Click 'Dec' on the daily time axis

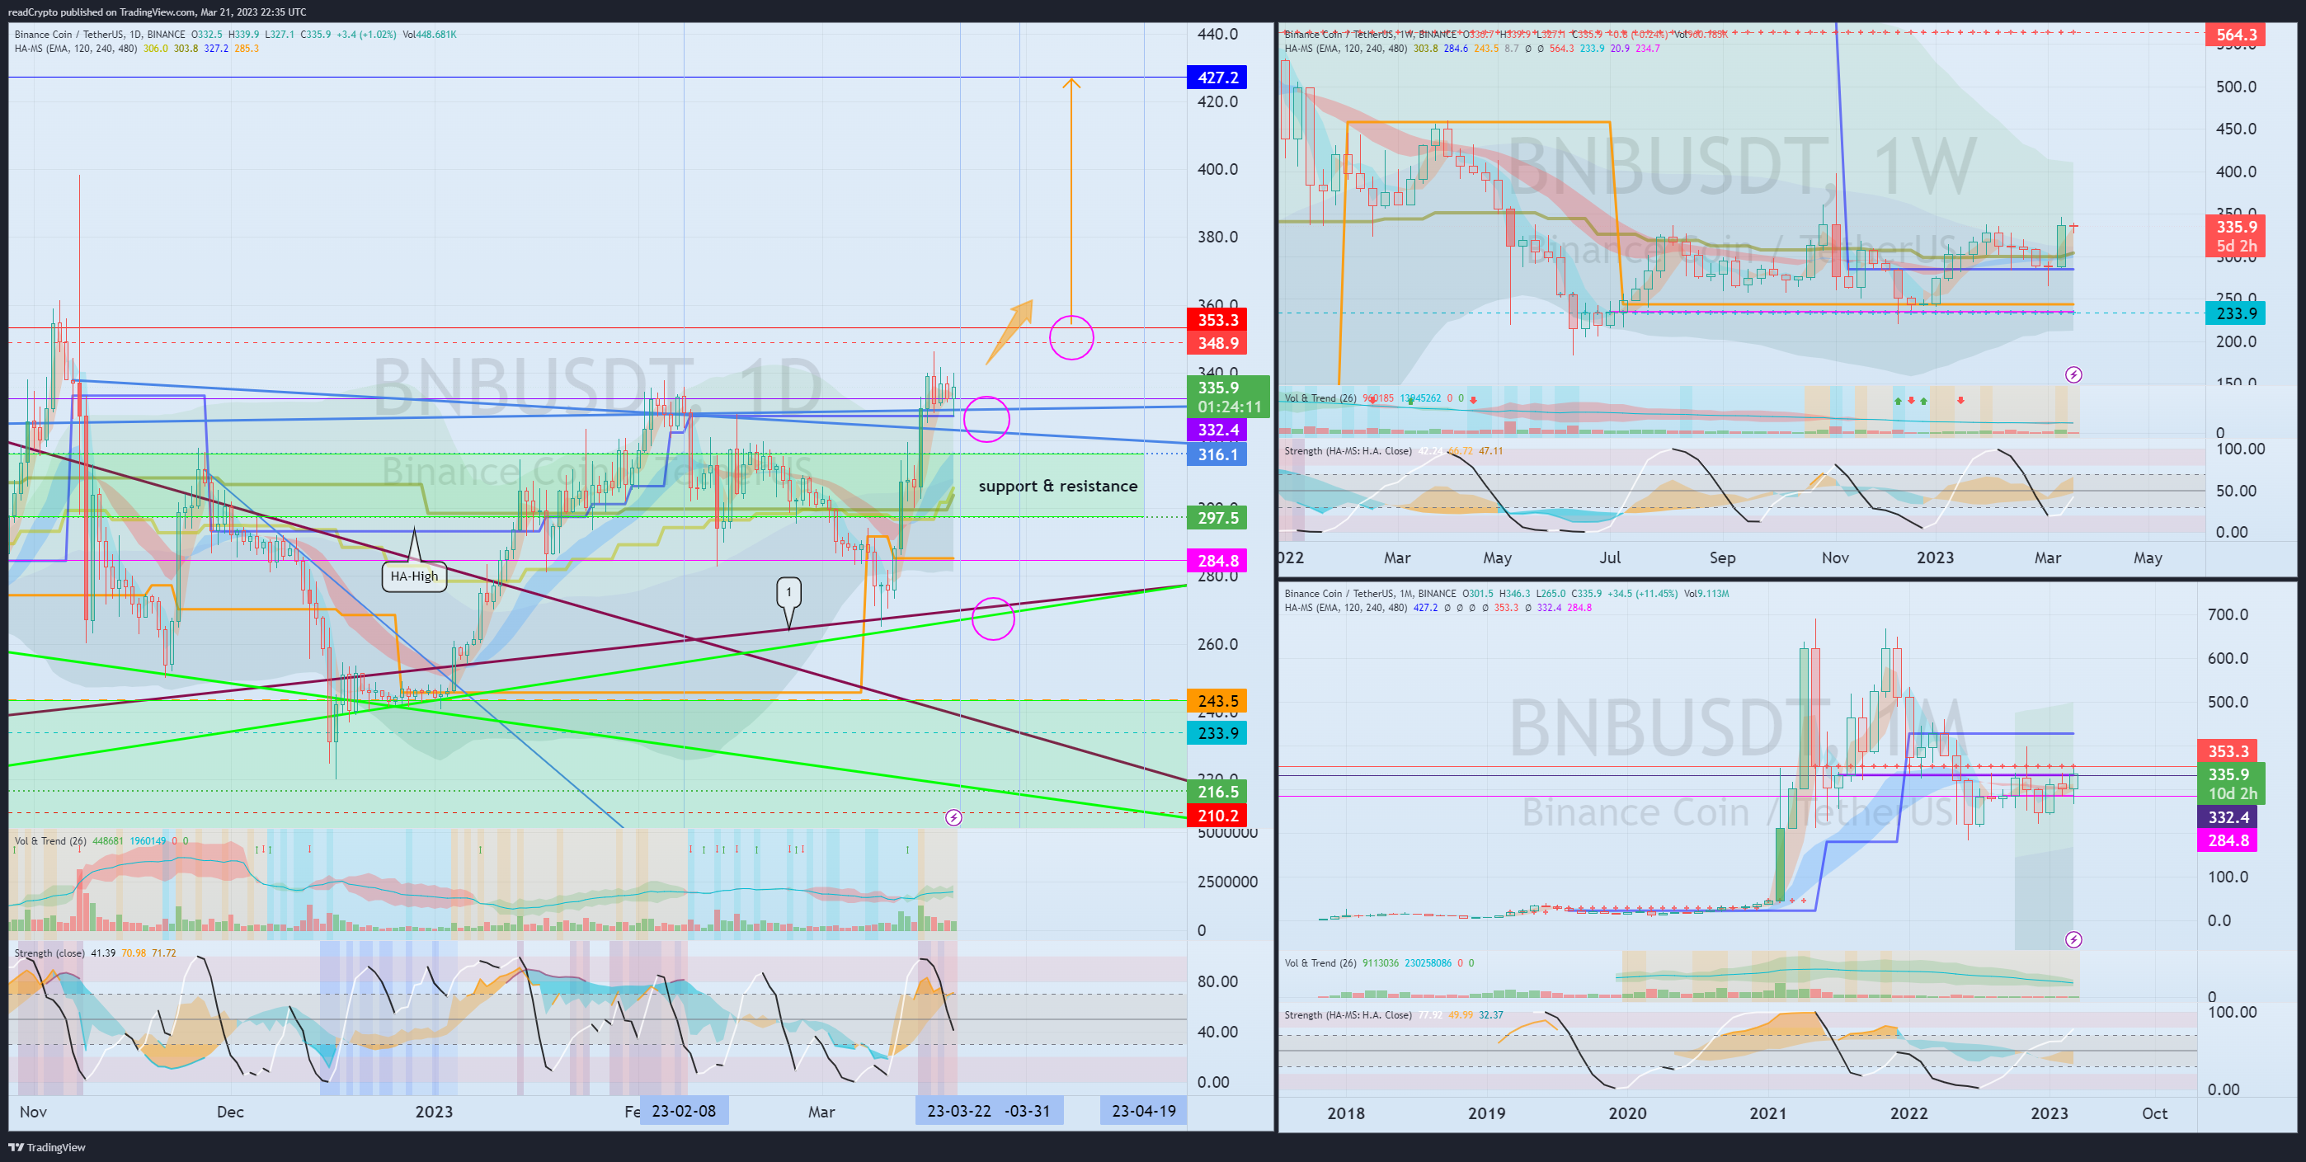(230, 1112)
